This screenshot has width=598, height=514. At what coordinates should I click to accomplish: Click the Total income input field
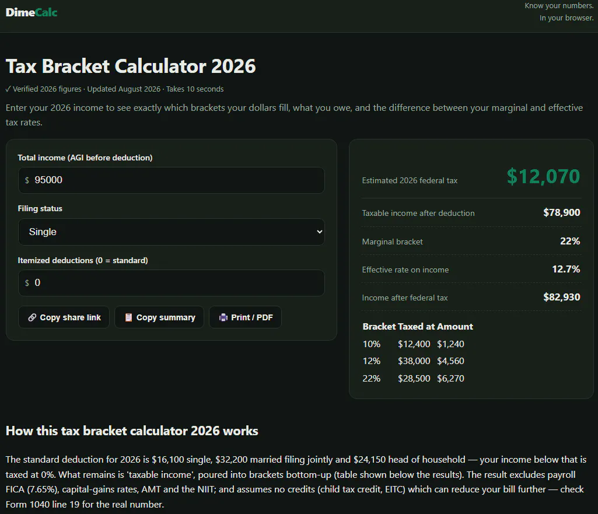pyautogui.click(x=172, y=180)
